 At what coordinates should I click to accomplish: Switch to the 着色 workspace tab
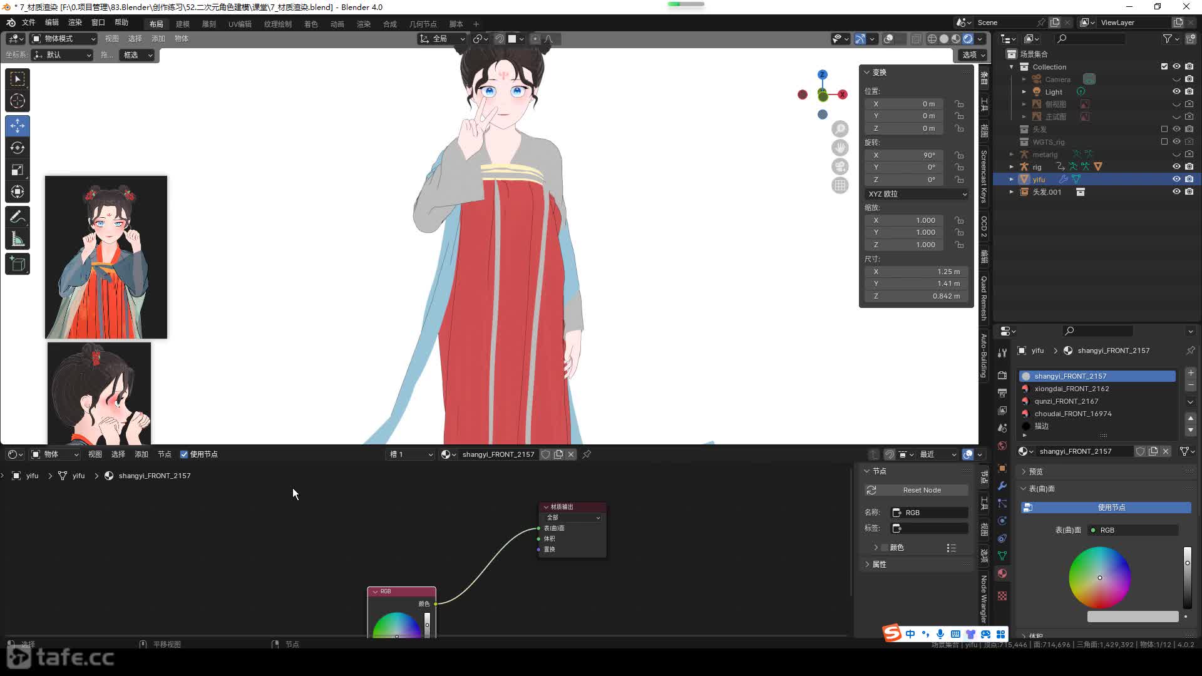pos(311,24)
